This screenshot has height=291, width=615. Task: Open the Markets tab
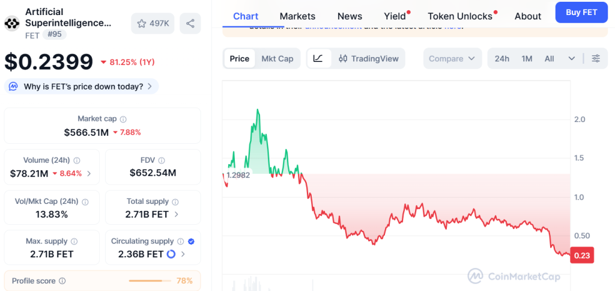[297, 16]
